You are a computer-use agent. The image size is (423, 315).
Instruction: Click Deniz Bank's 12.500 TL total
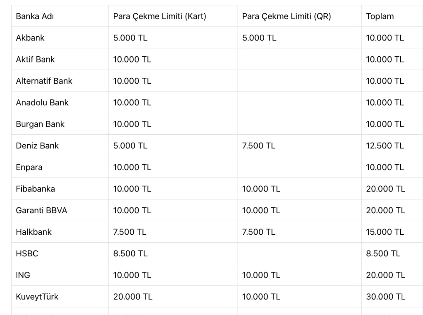385,146
